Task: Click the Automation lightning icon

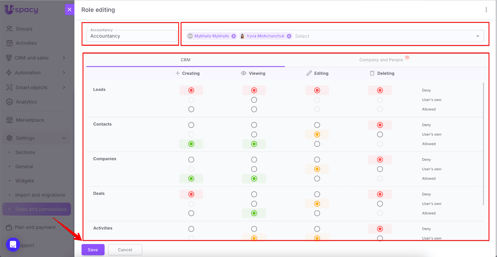Action: pos(9,73)
